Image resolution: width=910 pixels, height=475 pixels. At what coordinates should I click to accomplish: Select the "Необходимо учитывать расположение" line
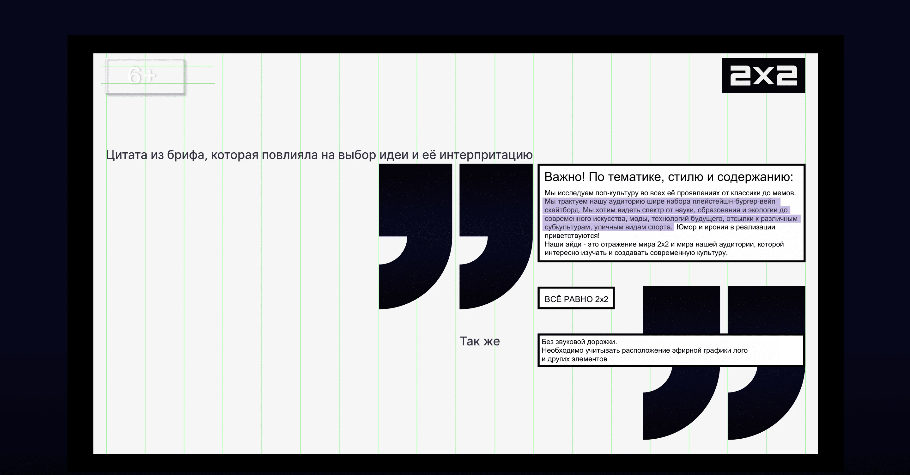644,350
